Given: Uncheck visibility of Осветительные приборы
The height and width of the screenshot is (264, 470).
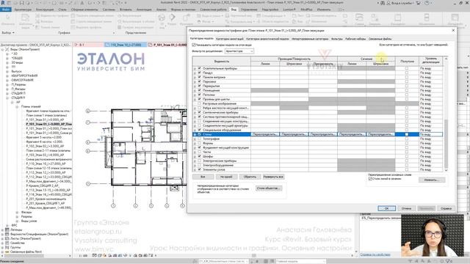Looking at the screenshot, I should [x=200, y=68].
